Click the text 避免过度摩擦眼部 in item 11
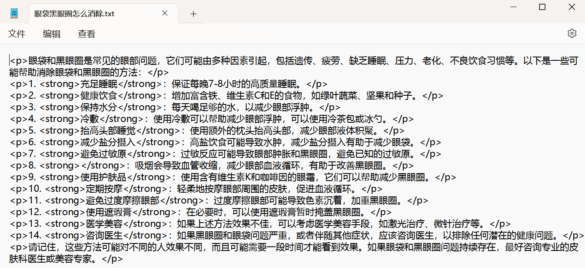This screenshot has width=585, height=268. (122, 201)
